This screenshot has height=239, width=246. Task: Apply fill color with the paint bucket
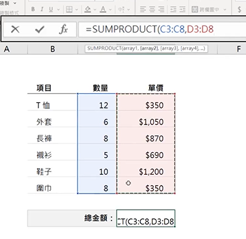tap(88, 9)
